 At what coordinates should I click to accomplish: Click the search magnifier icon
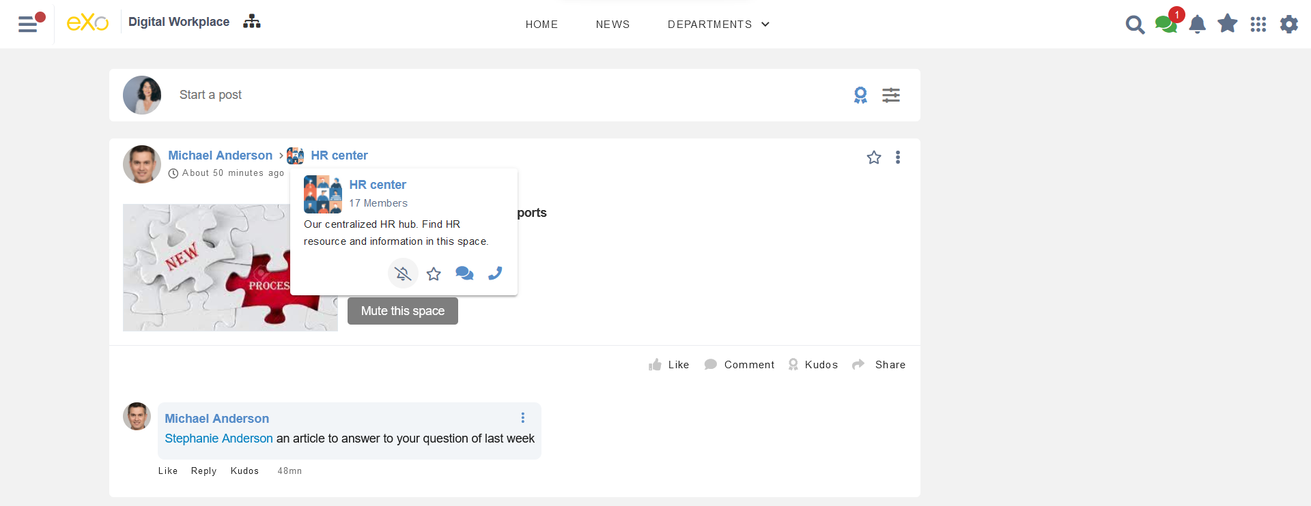[x=1134, y=25]
